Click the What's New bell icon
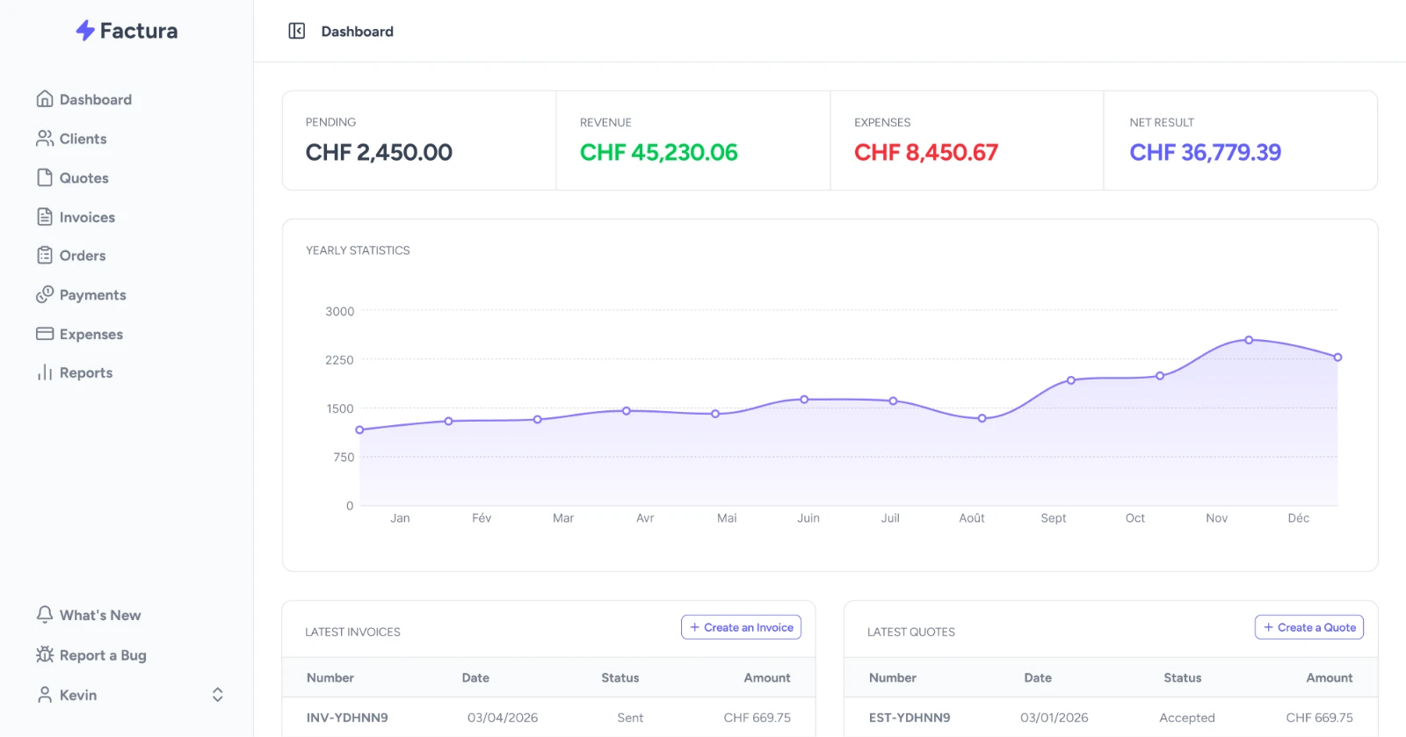 (45, 615)
